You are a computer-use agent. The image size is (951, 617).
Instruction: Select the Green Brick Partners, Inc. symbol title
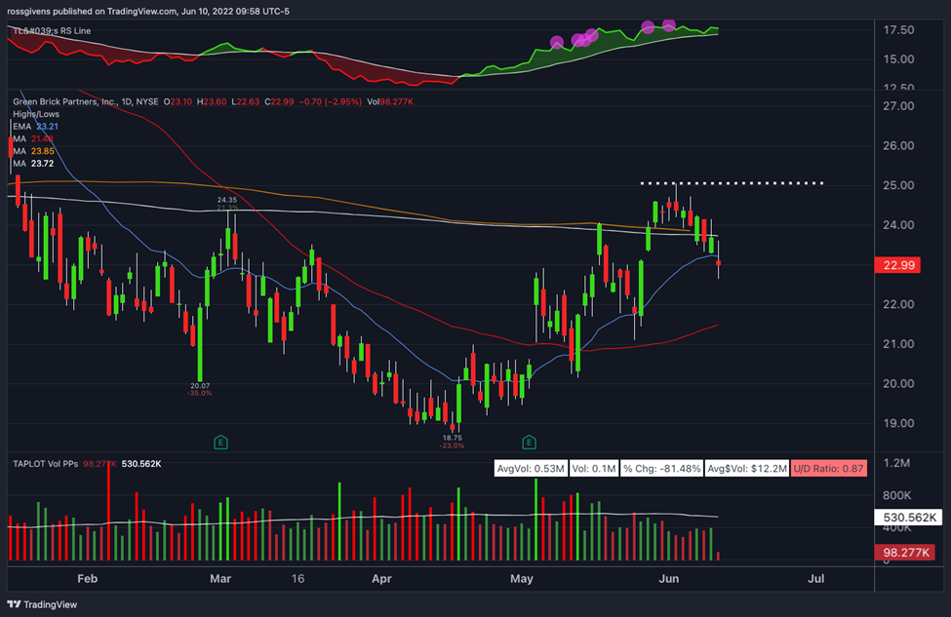tap(86, 101)
